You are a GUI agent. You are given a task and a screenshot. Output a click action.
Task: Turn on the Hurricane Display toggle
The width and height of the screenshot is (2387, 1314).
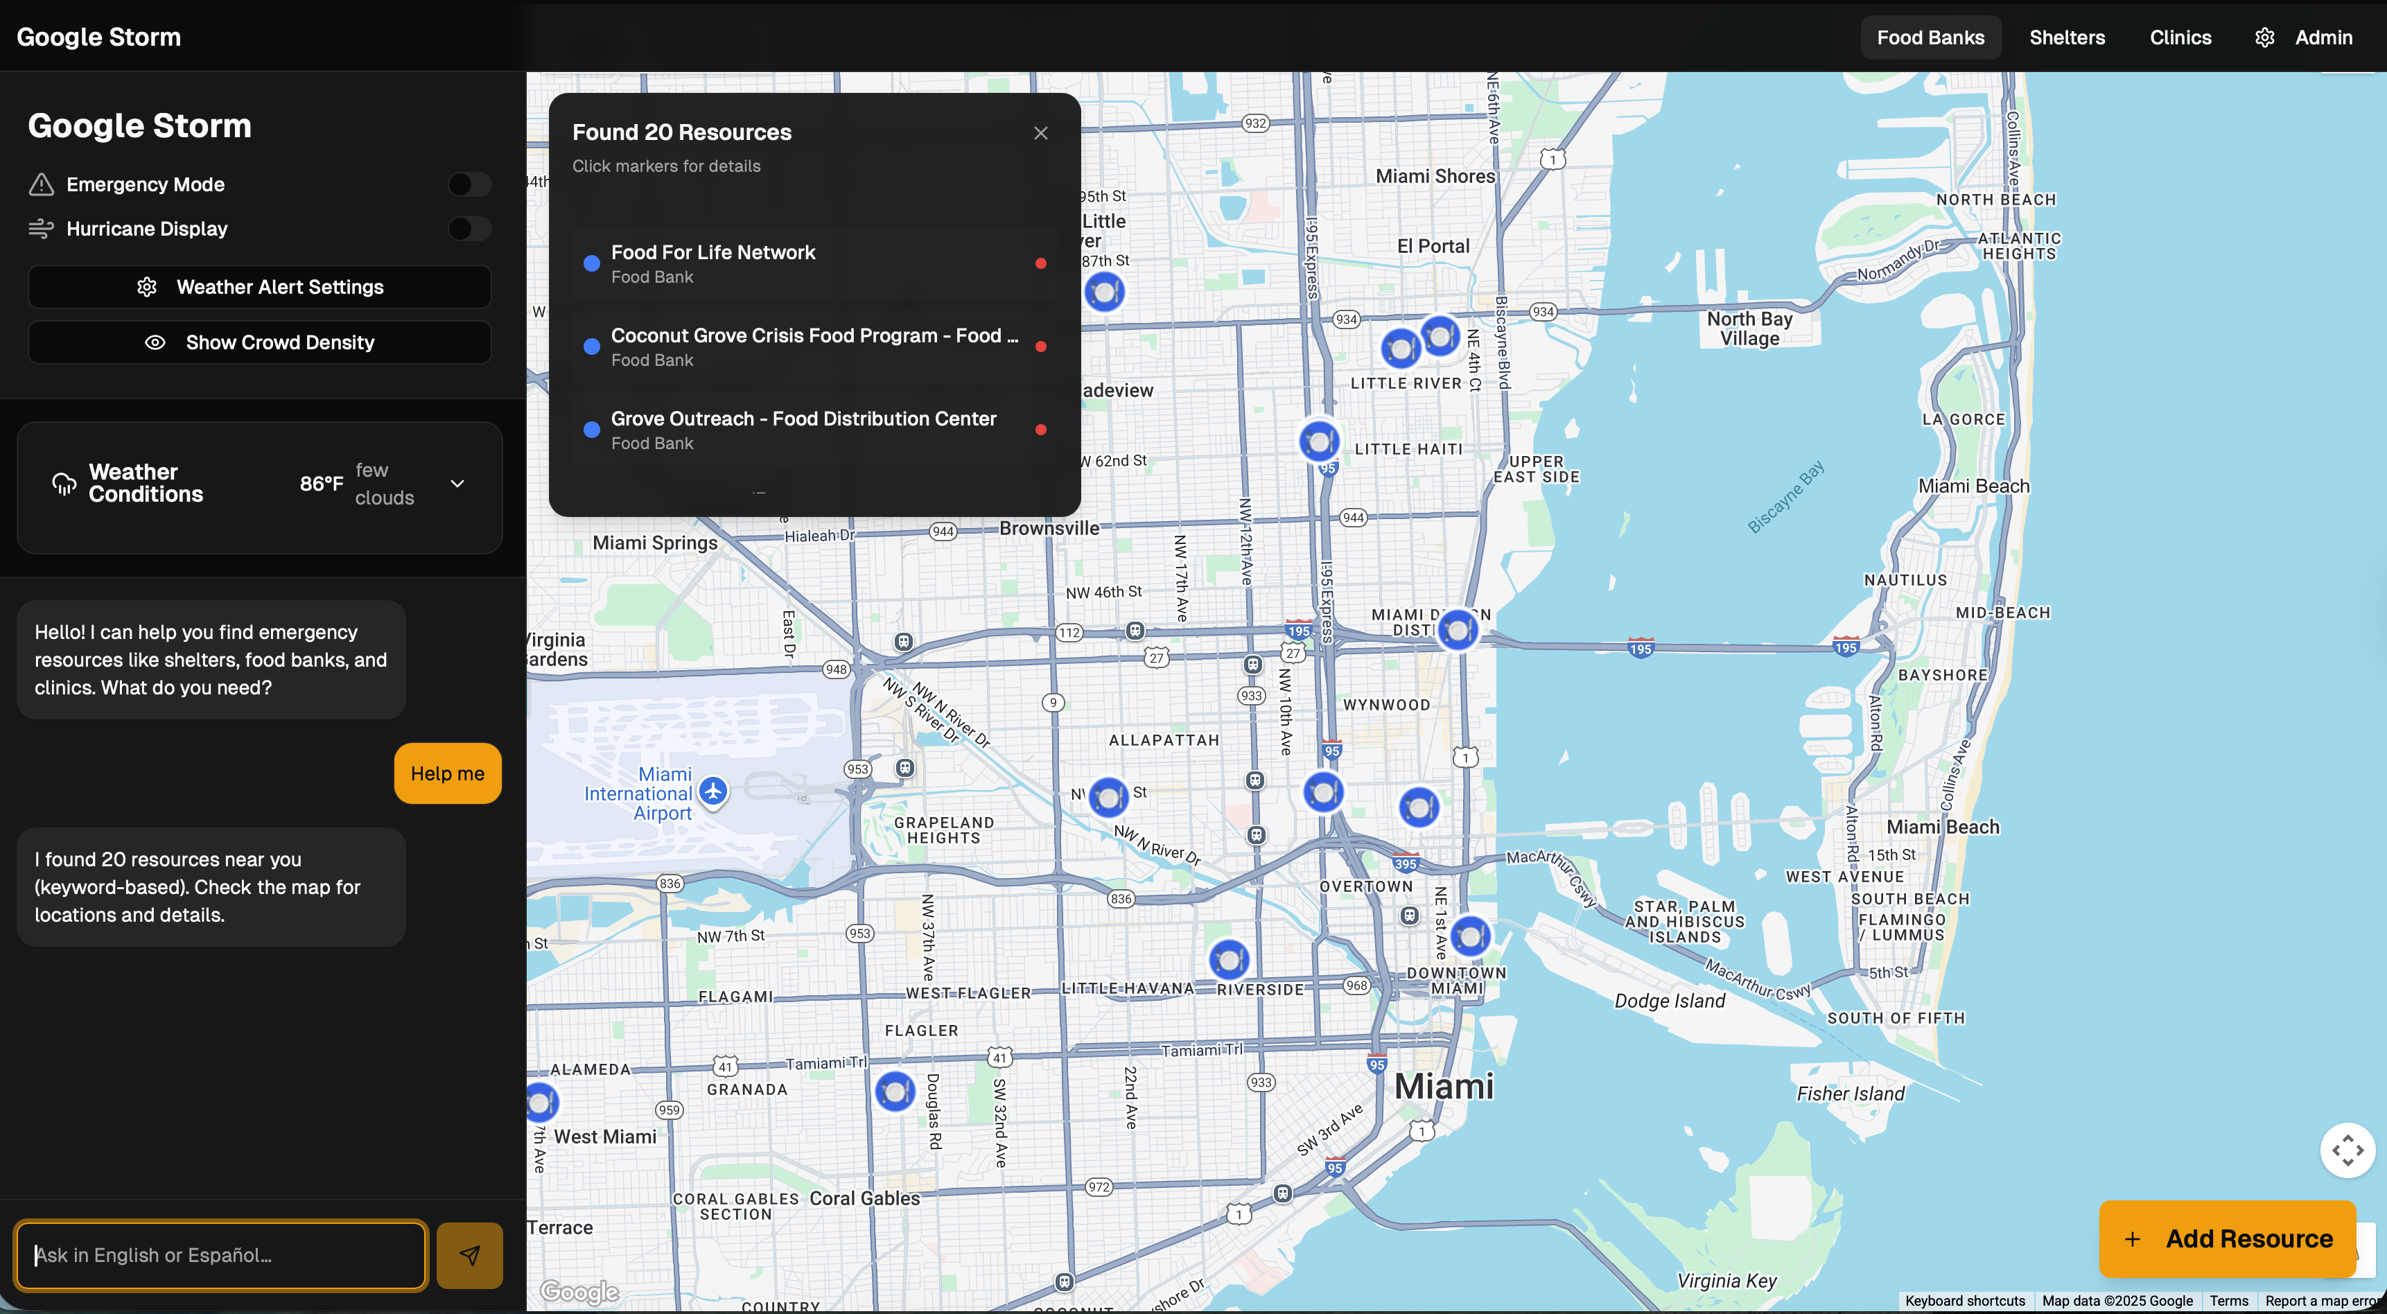[x=469, y=228]
